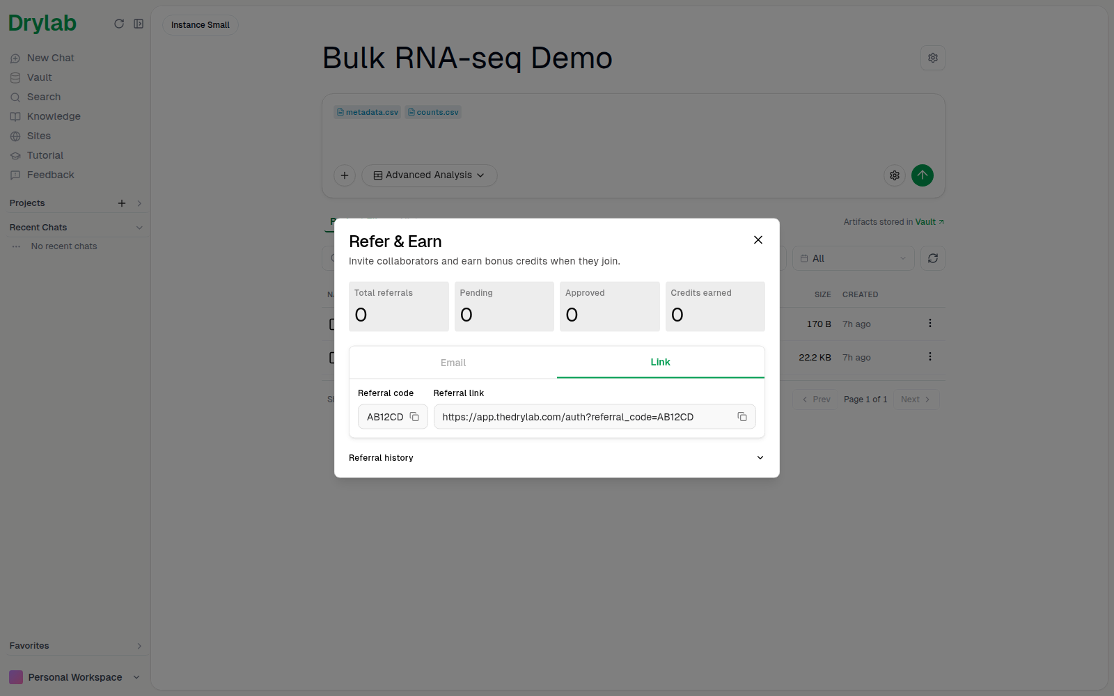
Task: Sort by the CREATED column header
Action: tap(861, 294)
